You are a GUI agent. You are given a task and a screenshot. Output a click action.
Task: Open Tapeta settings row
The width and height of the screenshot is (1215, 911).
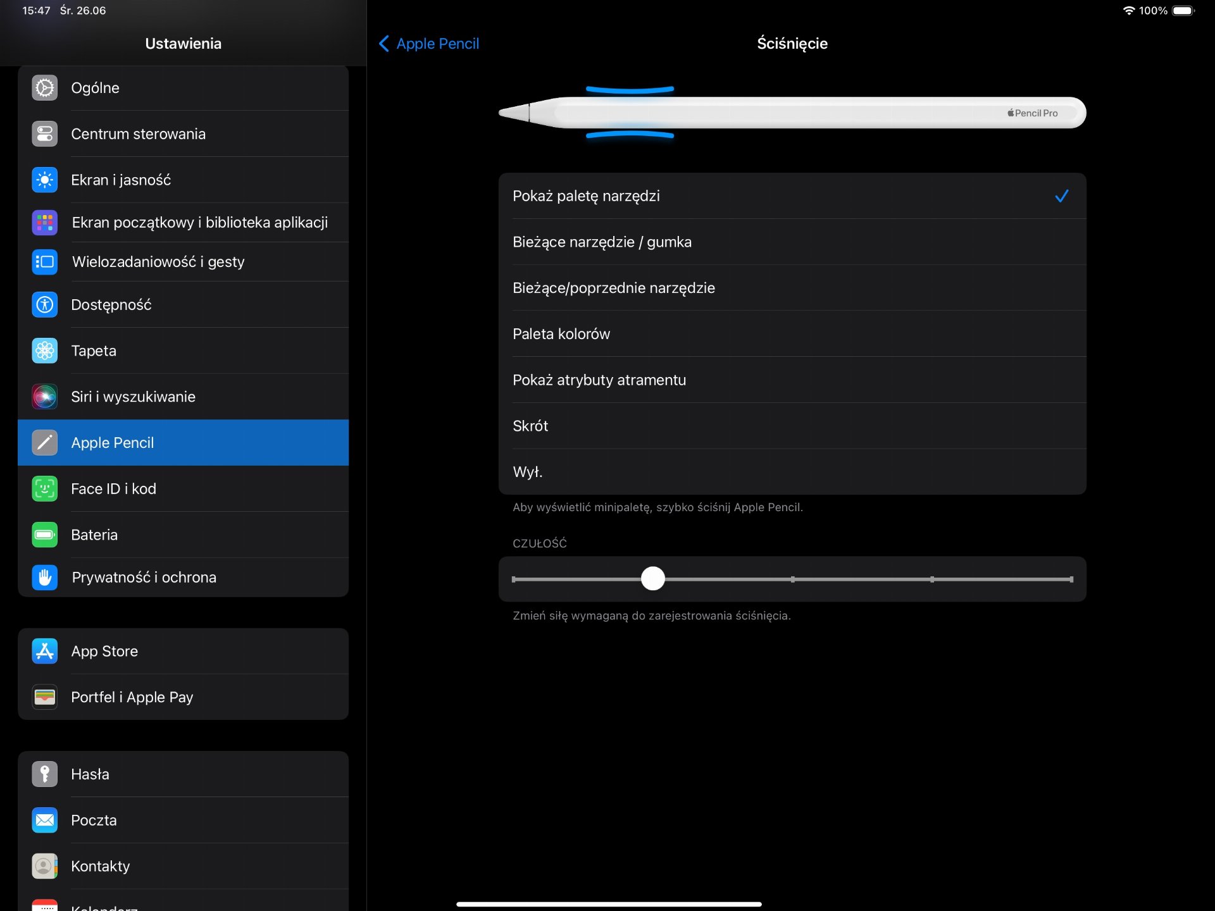point(183,351)
